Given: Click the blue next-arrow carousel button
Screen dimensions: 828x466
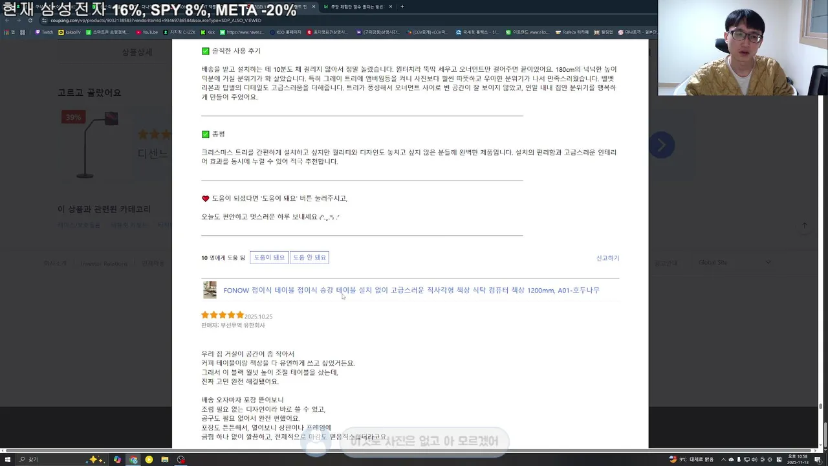Looking at the screenshot, I should click(x=661, y=145).
